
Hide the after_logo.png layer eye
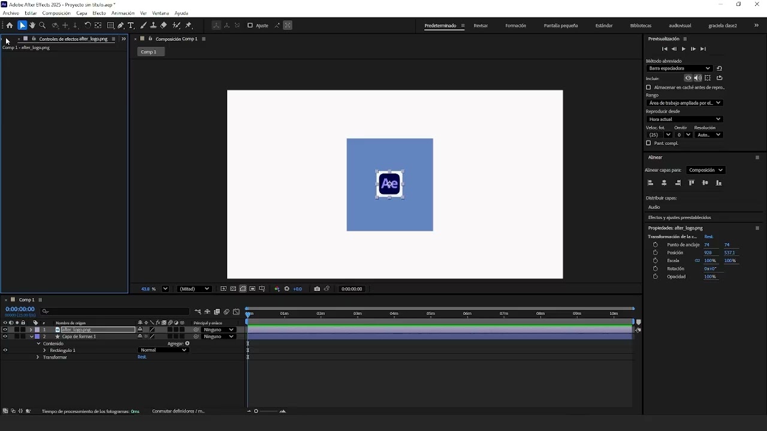(5, 330)
